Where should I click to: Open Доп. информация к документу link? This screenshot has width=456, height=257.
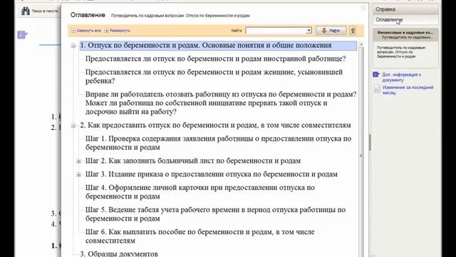point(402,77)
